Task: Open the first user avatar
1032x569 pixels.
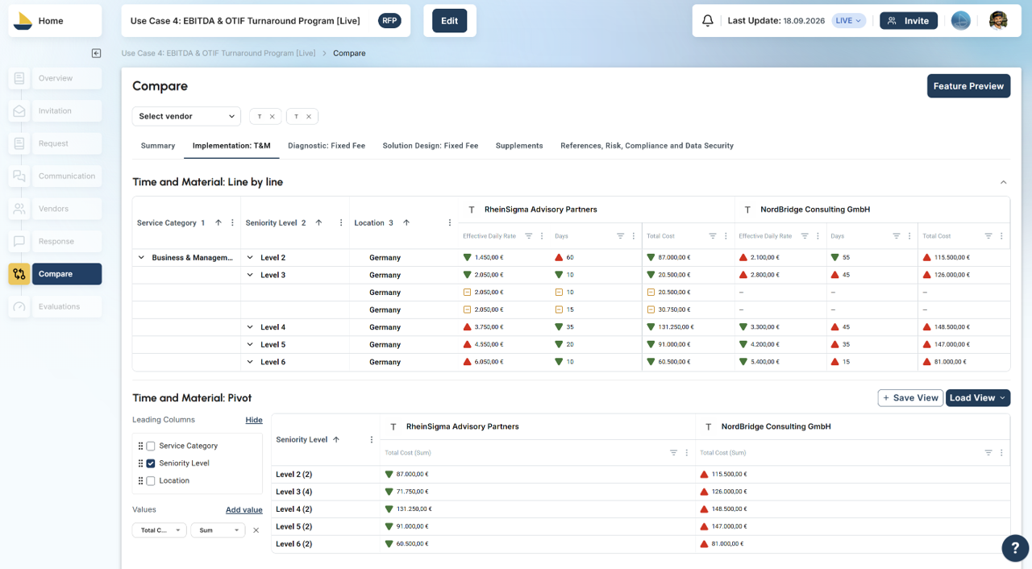Action: tap(960, 21)
